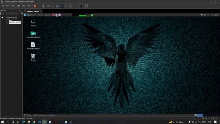Select the kali virtual machine

pos(10,20)
